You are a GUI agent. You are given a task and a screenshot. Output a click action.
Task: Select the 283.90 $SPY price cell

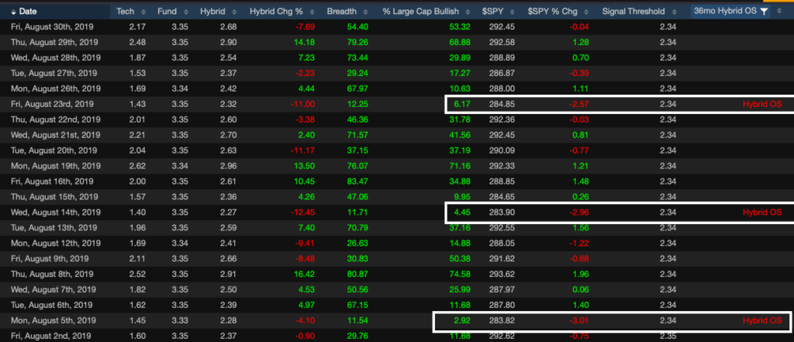coord(500,212)
